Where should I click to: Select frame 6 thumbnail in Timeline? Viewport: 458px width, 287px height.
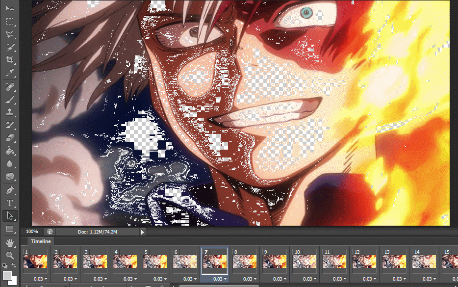(x=185, y=261)
